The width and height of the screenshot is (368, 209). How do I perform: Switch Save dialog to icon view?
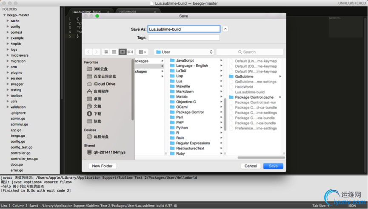click(106, 52)
